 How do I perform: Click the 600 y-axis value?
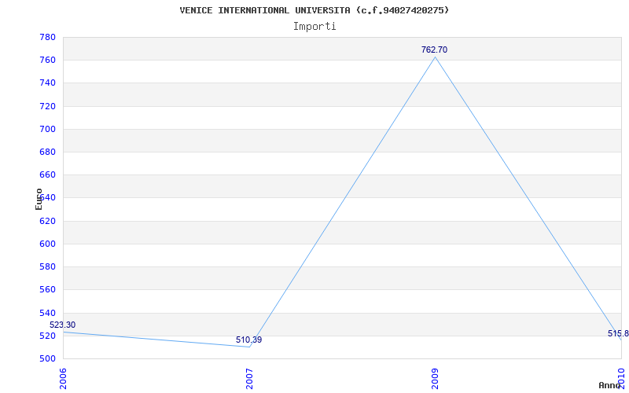coord(47,244)
